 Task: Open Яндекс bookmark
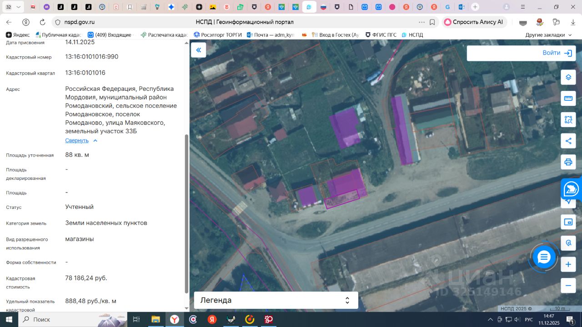[18, 35]
